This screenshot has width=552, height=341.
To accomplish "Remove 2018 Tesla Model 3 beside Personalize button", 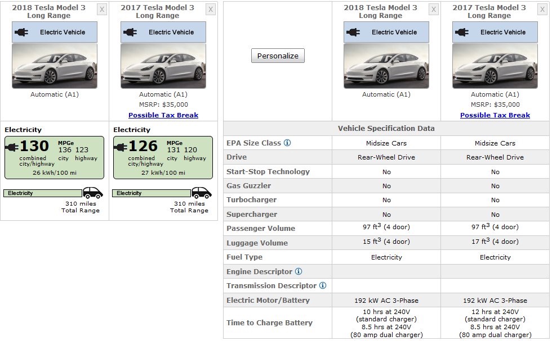I will pos(434,10).
